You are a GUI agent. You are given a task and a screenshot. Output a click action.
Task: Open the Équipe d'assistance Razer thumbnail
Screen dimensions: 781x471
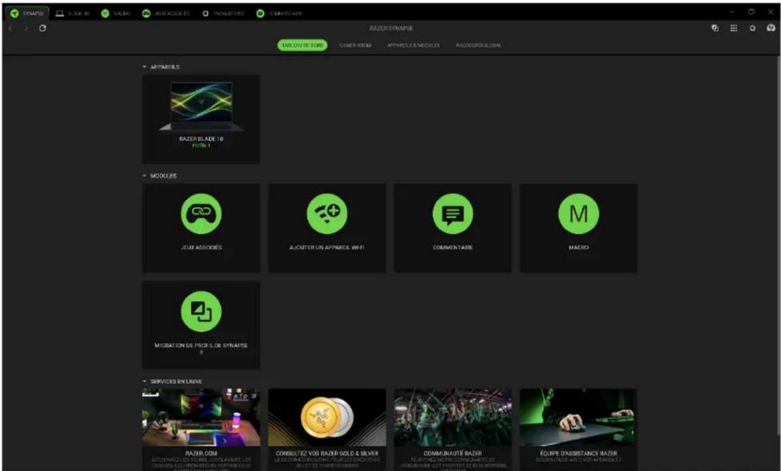tap(578, 417)
